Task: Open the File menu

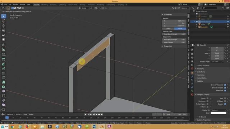Action: pyautogui.click(x=5, y=5)
